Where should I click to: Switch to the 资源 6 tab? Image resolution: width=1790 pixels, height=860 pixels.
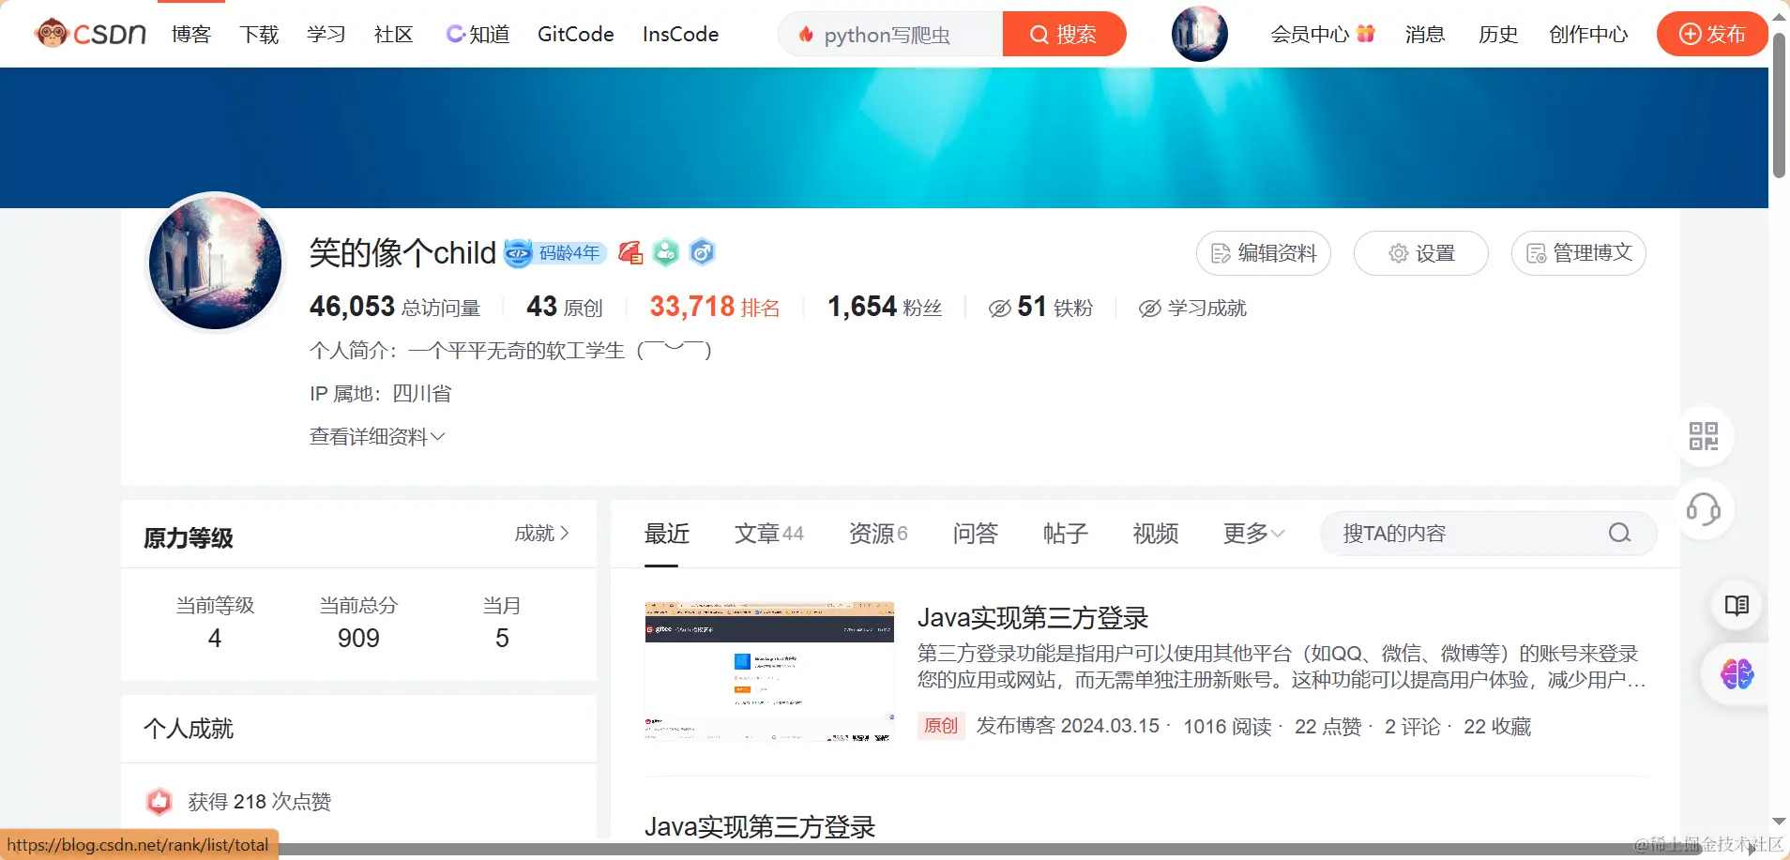(x=878, y=534)
